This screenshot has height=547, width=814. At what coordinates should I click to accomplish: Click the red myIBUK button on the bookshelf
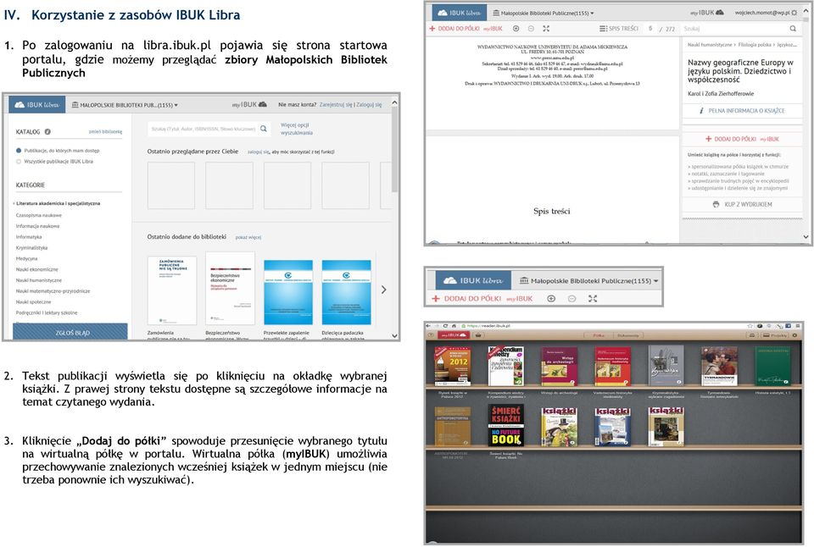pos(453,335)
